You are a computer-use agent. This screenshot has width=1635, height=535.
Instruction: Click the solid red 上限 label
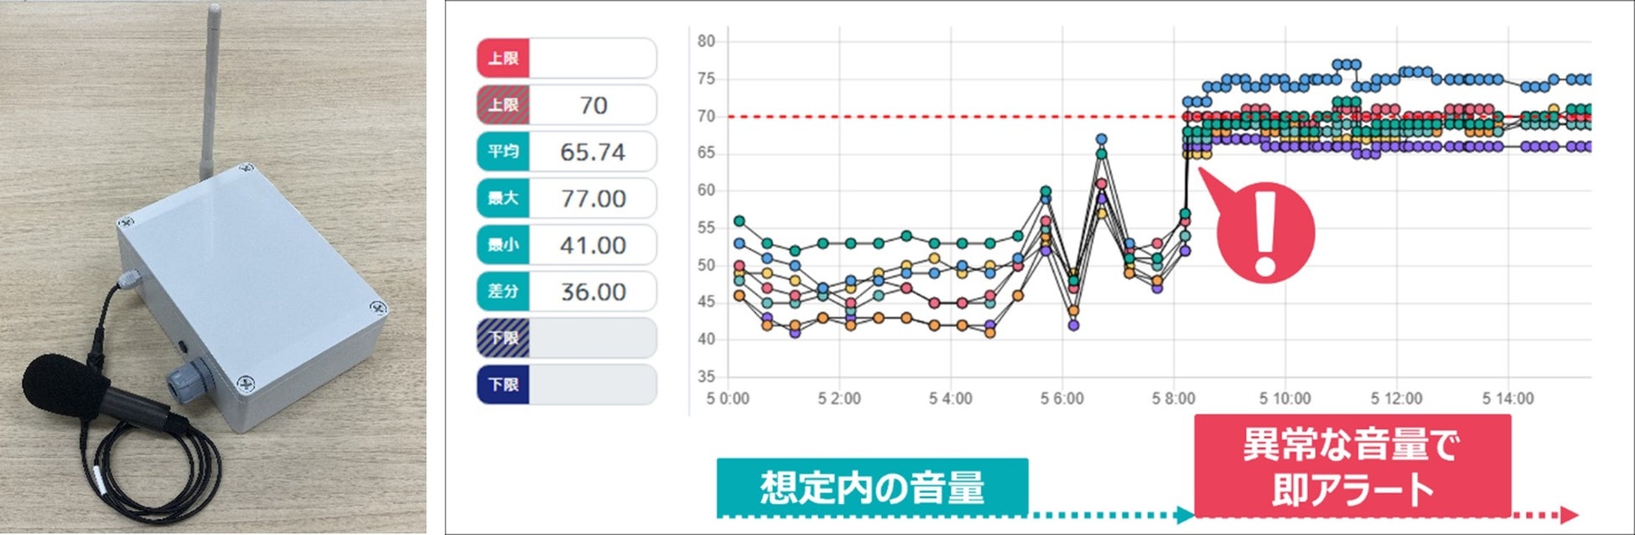[503, 59]
